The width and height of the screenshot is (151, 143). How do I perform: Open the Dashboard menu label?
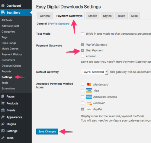pos(14,6)
